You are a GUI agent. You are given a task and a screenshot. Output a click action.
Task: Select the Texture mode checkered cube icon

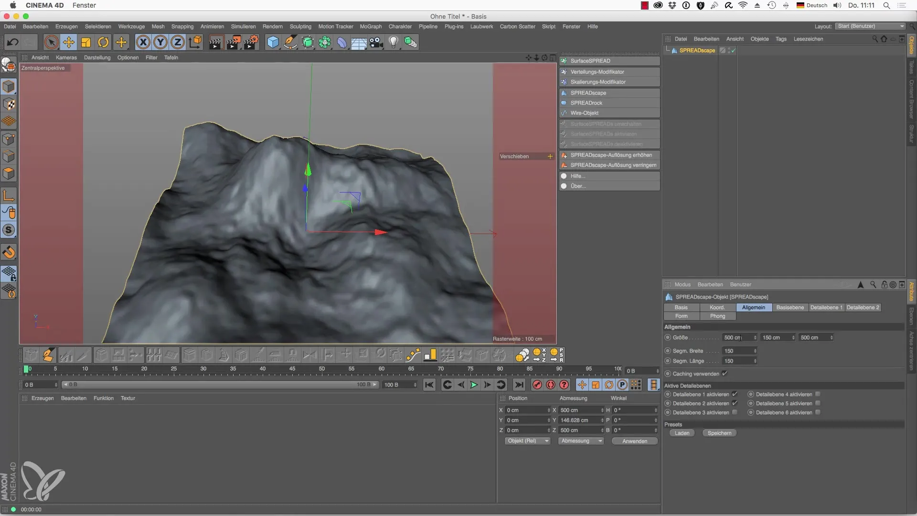coord(9,104)
